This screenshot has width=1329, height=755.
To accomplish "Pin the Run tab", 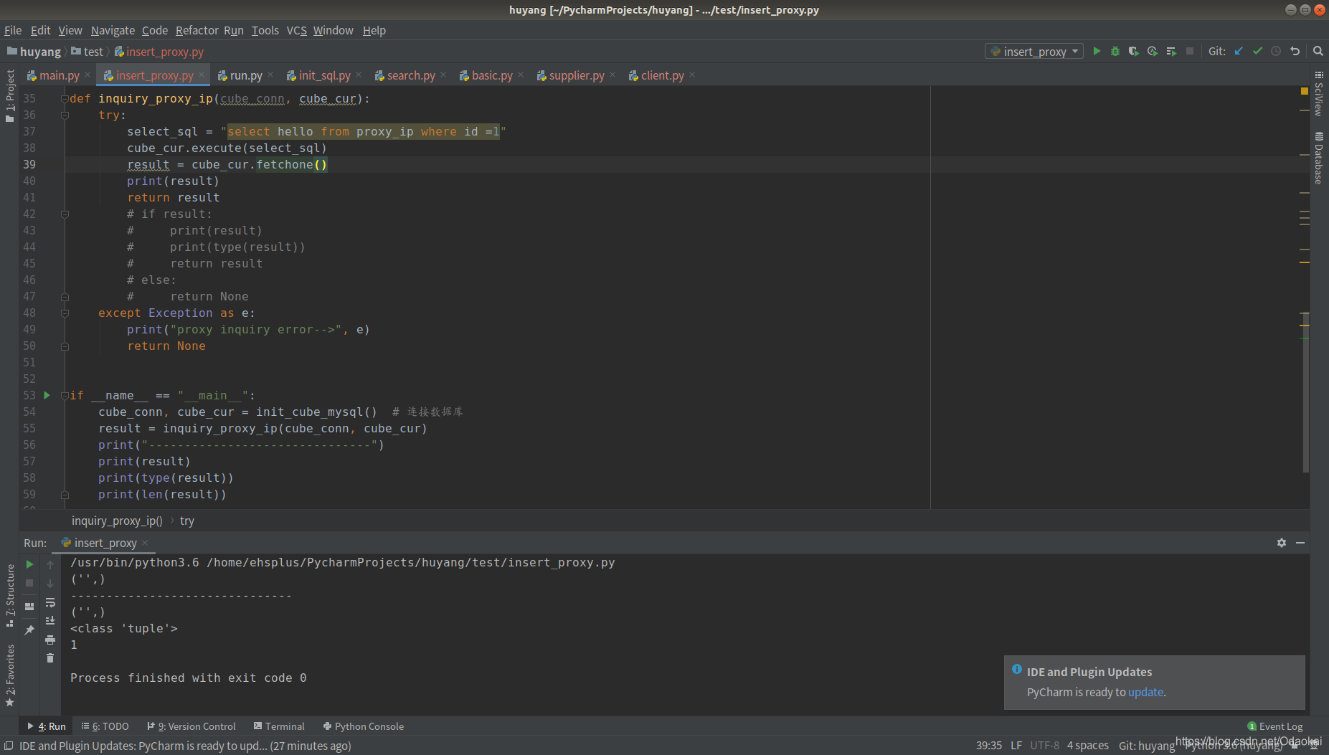I will click(29, 630).
